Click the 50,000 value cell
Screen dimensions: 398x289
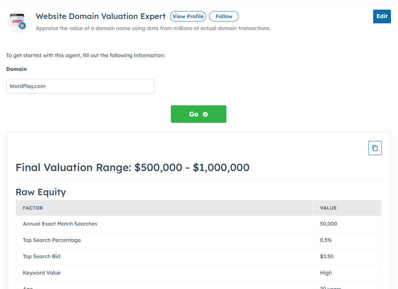click(x=328, y=224)
